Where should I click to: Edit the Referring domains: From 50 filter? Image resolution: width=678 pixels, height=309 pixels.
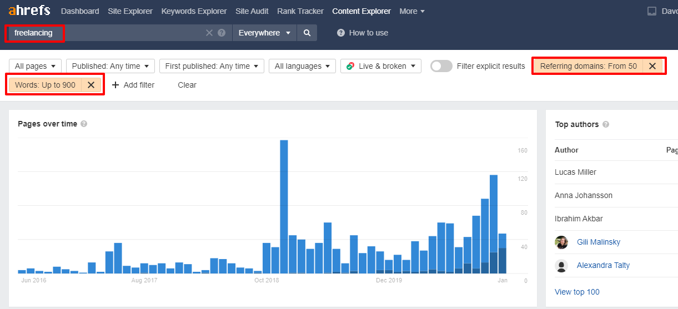(x=588, y=66)
